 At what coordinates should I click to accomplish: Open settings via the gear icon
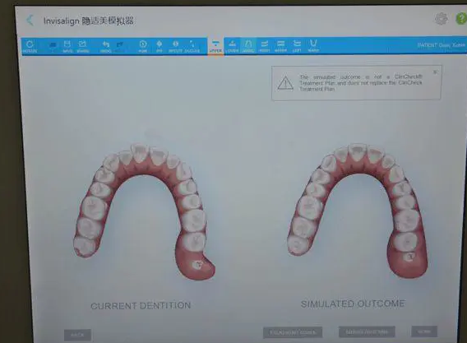click(x=441, y=19)
